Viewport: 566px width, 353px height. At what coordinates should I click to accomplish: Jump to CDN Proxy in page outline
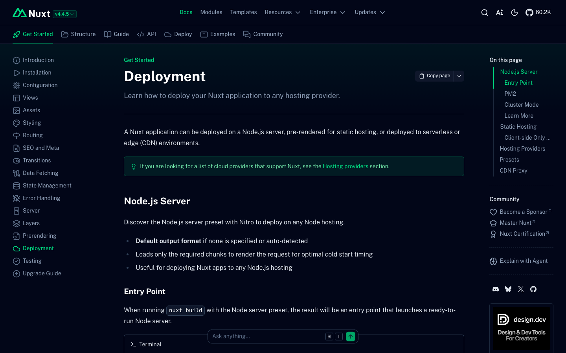[x=513, y=171]
